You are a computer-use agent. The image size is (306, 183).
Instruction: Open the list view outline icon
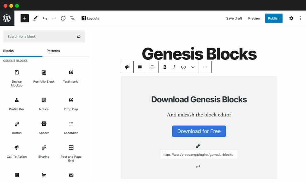[72, 18]
